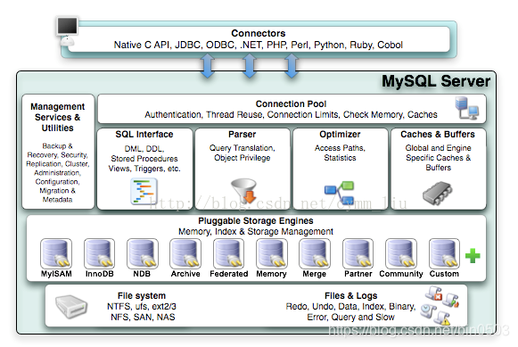Click the Connectors API list line

point(259,45)
